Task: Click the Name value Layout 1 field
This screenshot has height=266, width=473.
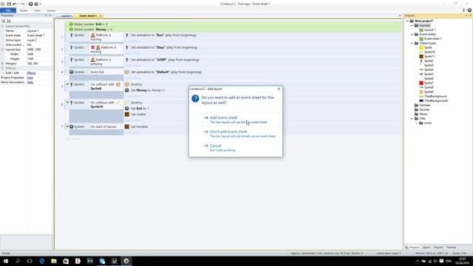Action: coord(39,31)
